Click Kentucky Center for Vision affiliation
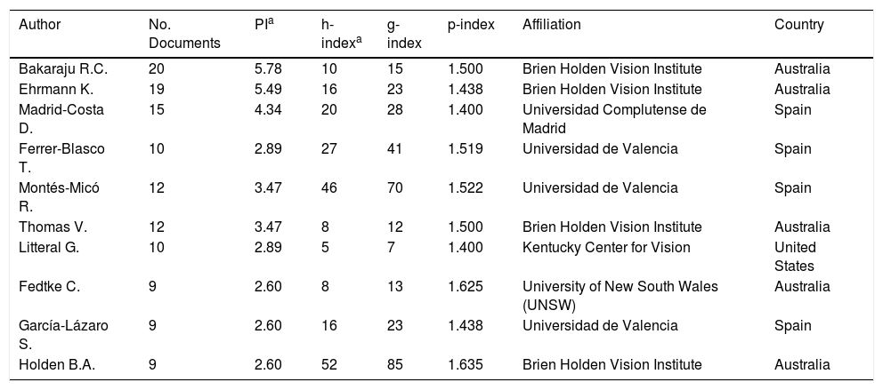Screen dimensions: 883x390 (x=606, y=247)
